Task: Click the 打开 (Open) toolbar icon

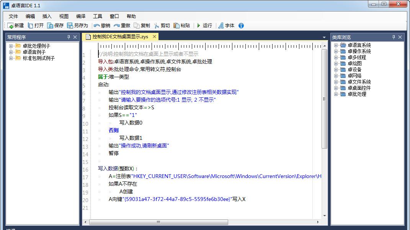Action: coord(31,26)
